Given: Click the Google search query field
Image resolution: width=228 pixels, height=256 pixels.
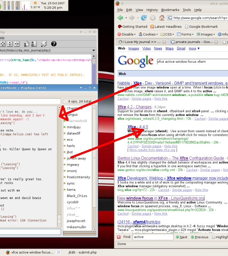Looking at the screenshot, I should (193, 62).
